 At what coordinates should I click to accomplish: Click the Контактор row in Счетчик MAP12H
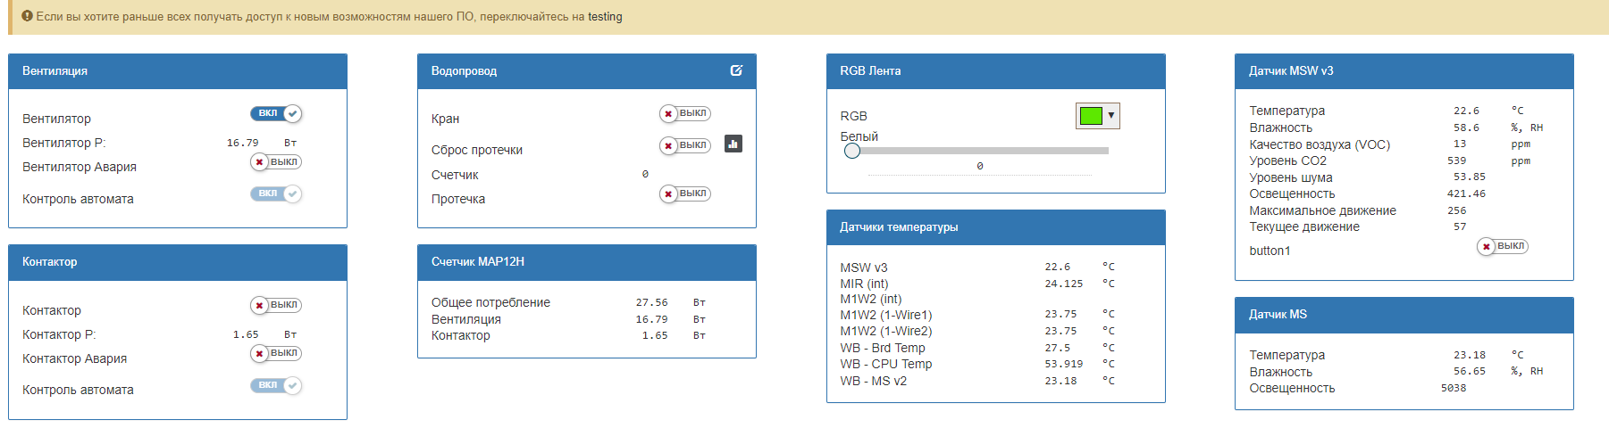coord(587,335)
